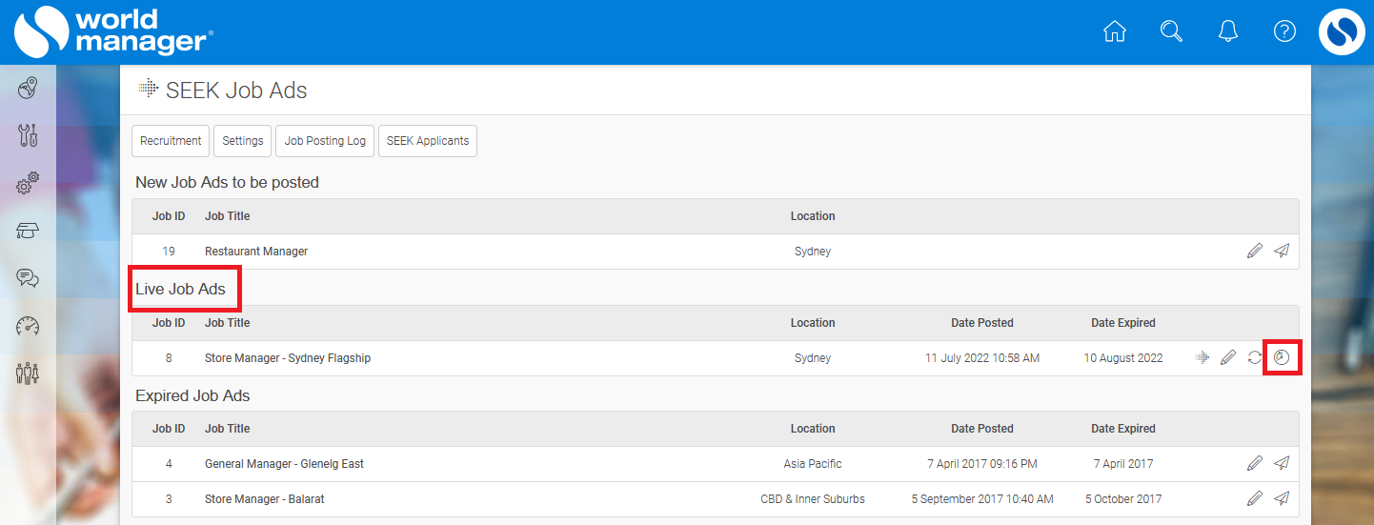Edit the General Manager - Glenelg East ad
This screenshot has height=525, width=1374.
pyautogui.click(x=1255, y=464)
